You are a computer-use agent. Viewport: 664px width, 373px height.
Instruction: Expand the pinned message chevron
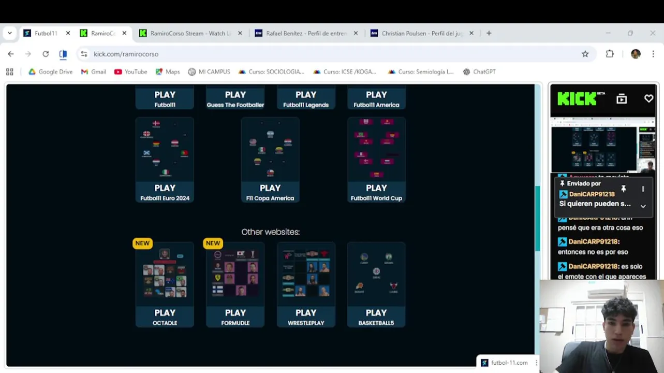coord(643,206)
